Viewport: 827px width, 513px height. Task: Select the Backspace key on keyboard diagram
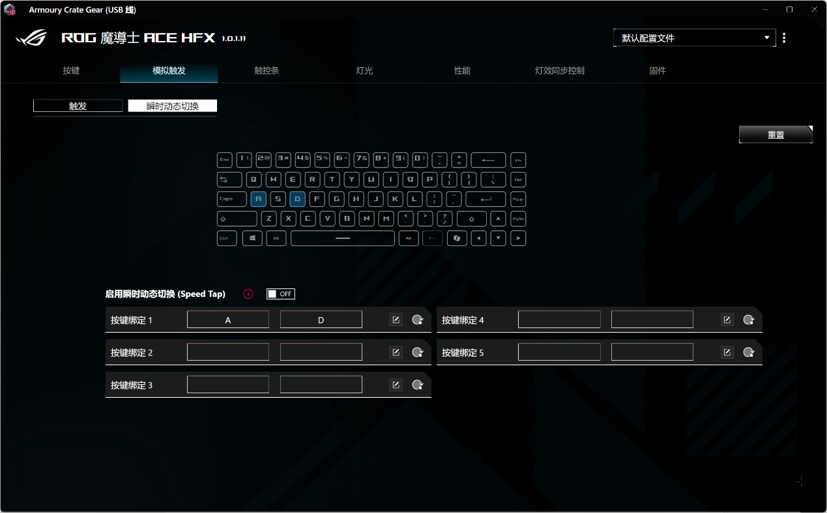pyautogui.click(x=488, y=159)
